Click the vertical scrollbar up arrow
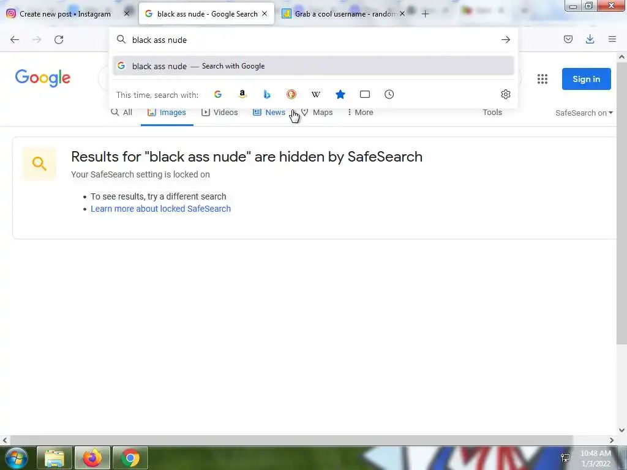The width and height of the screenshot is (627, 470). point(621,57)
